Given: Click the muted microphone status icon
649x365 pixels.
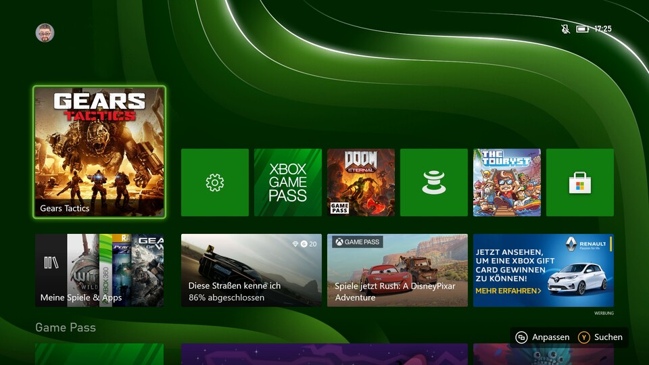Looking at the screenshot, I should pos(565,29).
